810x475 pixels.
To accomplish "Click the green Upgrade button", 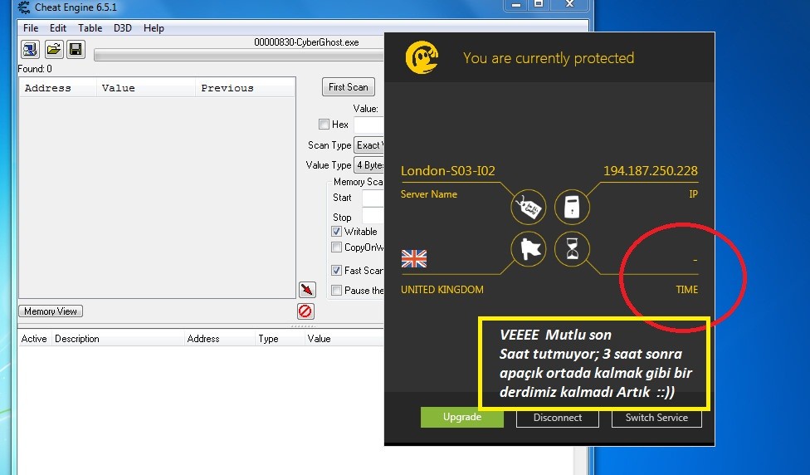I will tap(462, 417).
